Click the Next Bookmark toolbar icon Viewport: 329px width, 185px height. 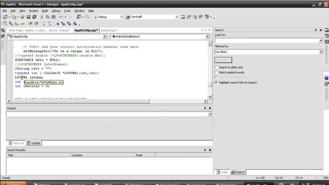63,24
